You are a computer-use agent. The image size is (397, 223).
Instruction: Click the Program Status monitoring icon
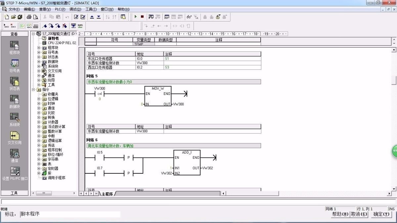point(151,17)
